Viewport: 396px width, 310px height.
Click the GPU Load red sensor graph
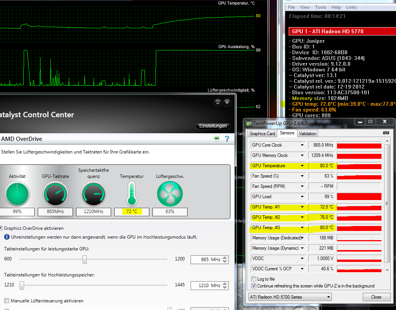pos(359,197)
